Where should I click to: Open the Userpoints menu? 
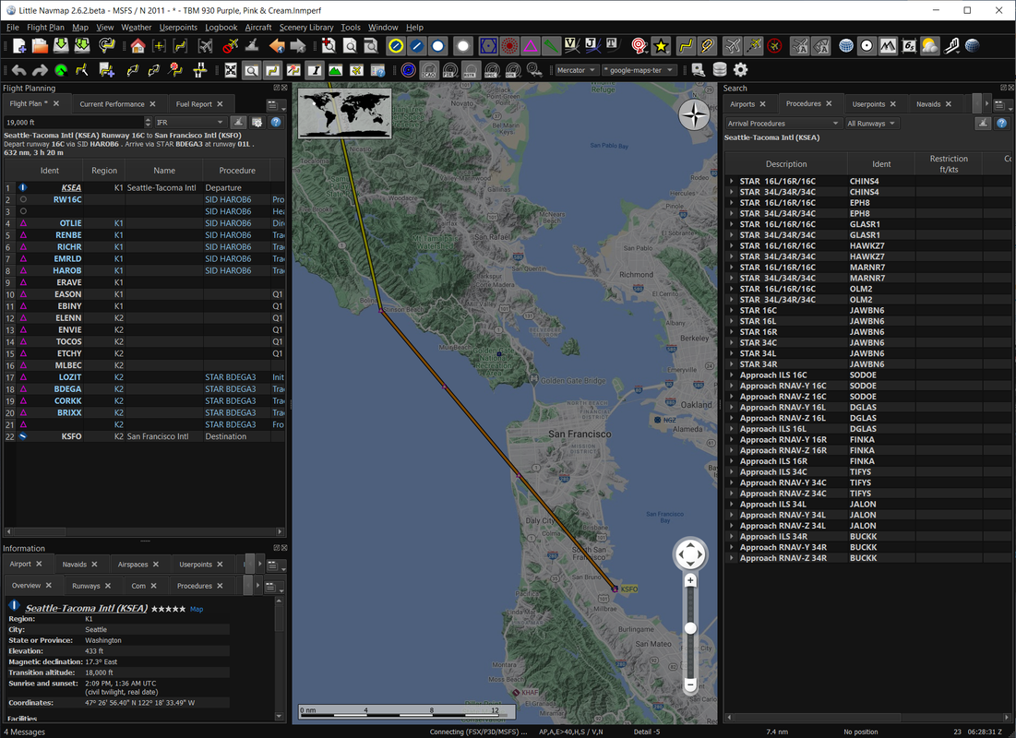(x=178, y=27)
